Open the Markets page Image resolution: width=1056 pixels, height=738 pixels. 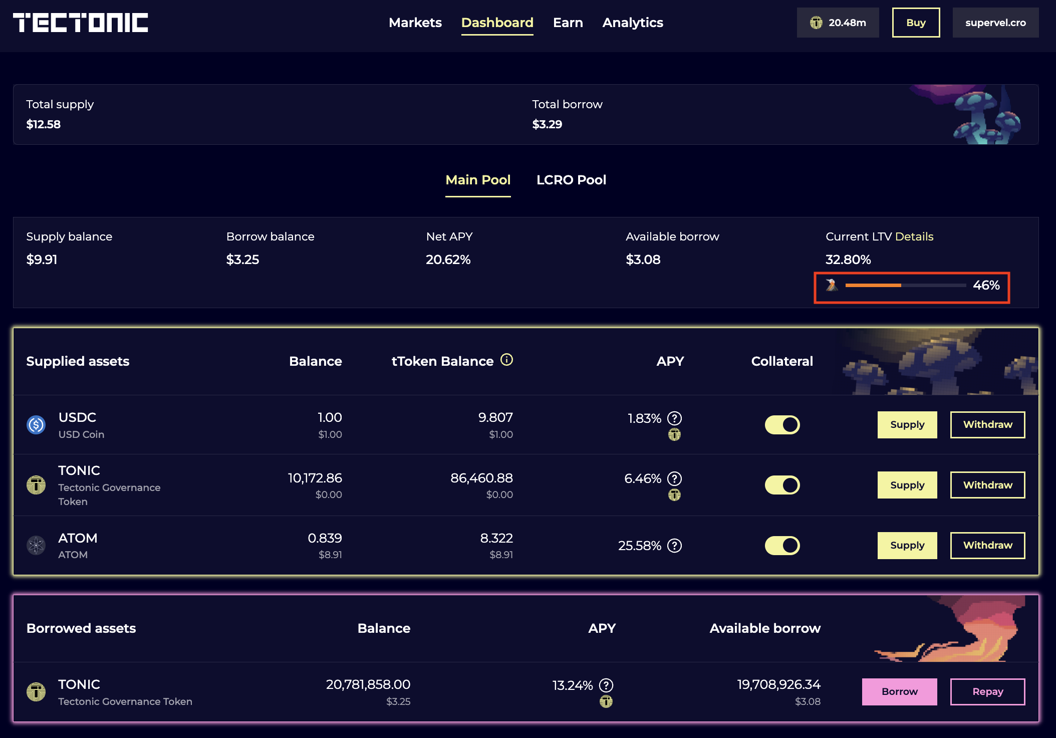[415, 23]
